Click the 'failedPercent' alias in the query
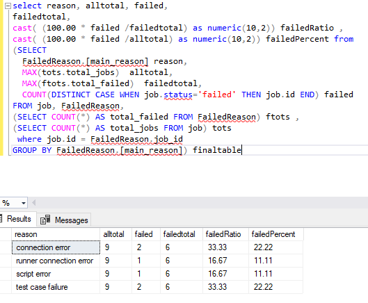The height and width of the screenshot is (303, 368). (x=297, y=39)
